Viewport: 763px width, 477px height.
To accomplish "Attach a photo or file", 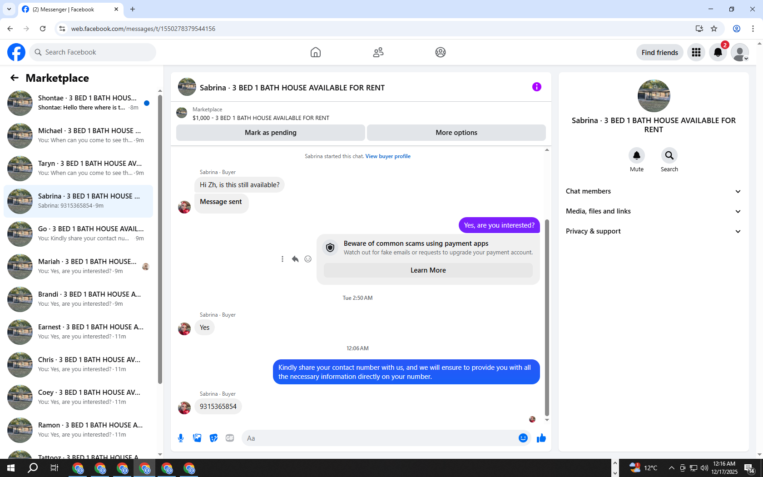I will click(x=197, y=438).
